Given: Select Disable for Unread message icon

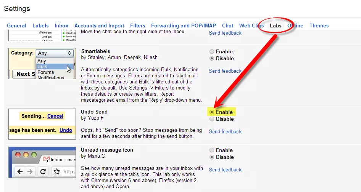Looking at the screenshot, I should (x=212, y=157).
